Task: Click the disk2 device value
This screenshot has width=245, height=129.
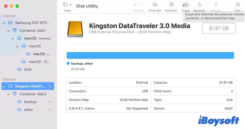Action: click(228, 108)
